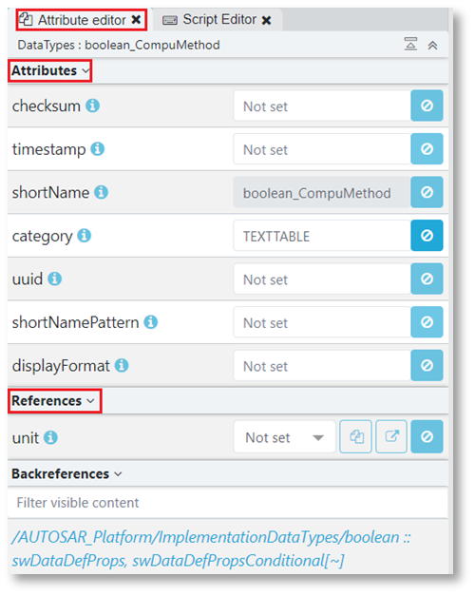The height and width of the screenshot is (596, 475).
Task: Copy the unit reference icon
Action: (355, 436)
